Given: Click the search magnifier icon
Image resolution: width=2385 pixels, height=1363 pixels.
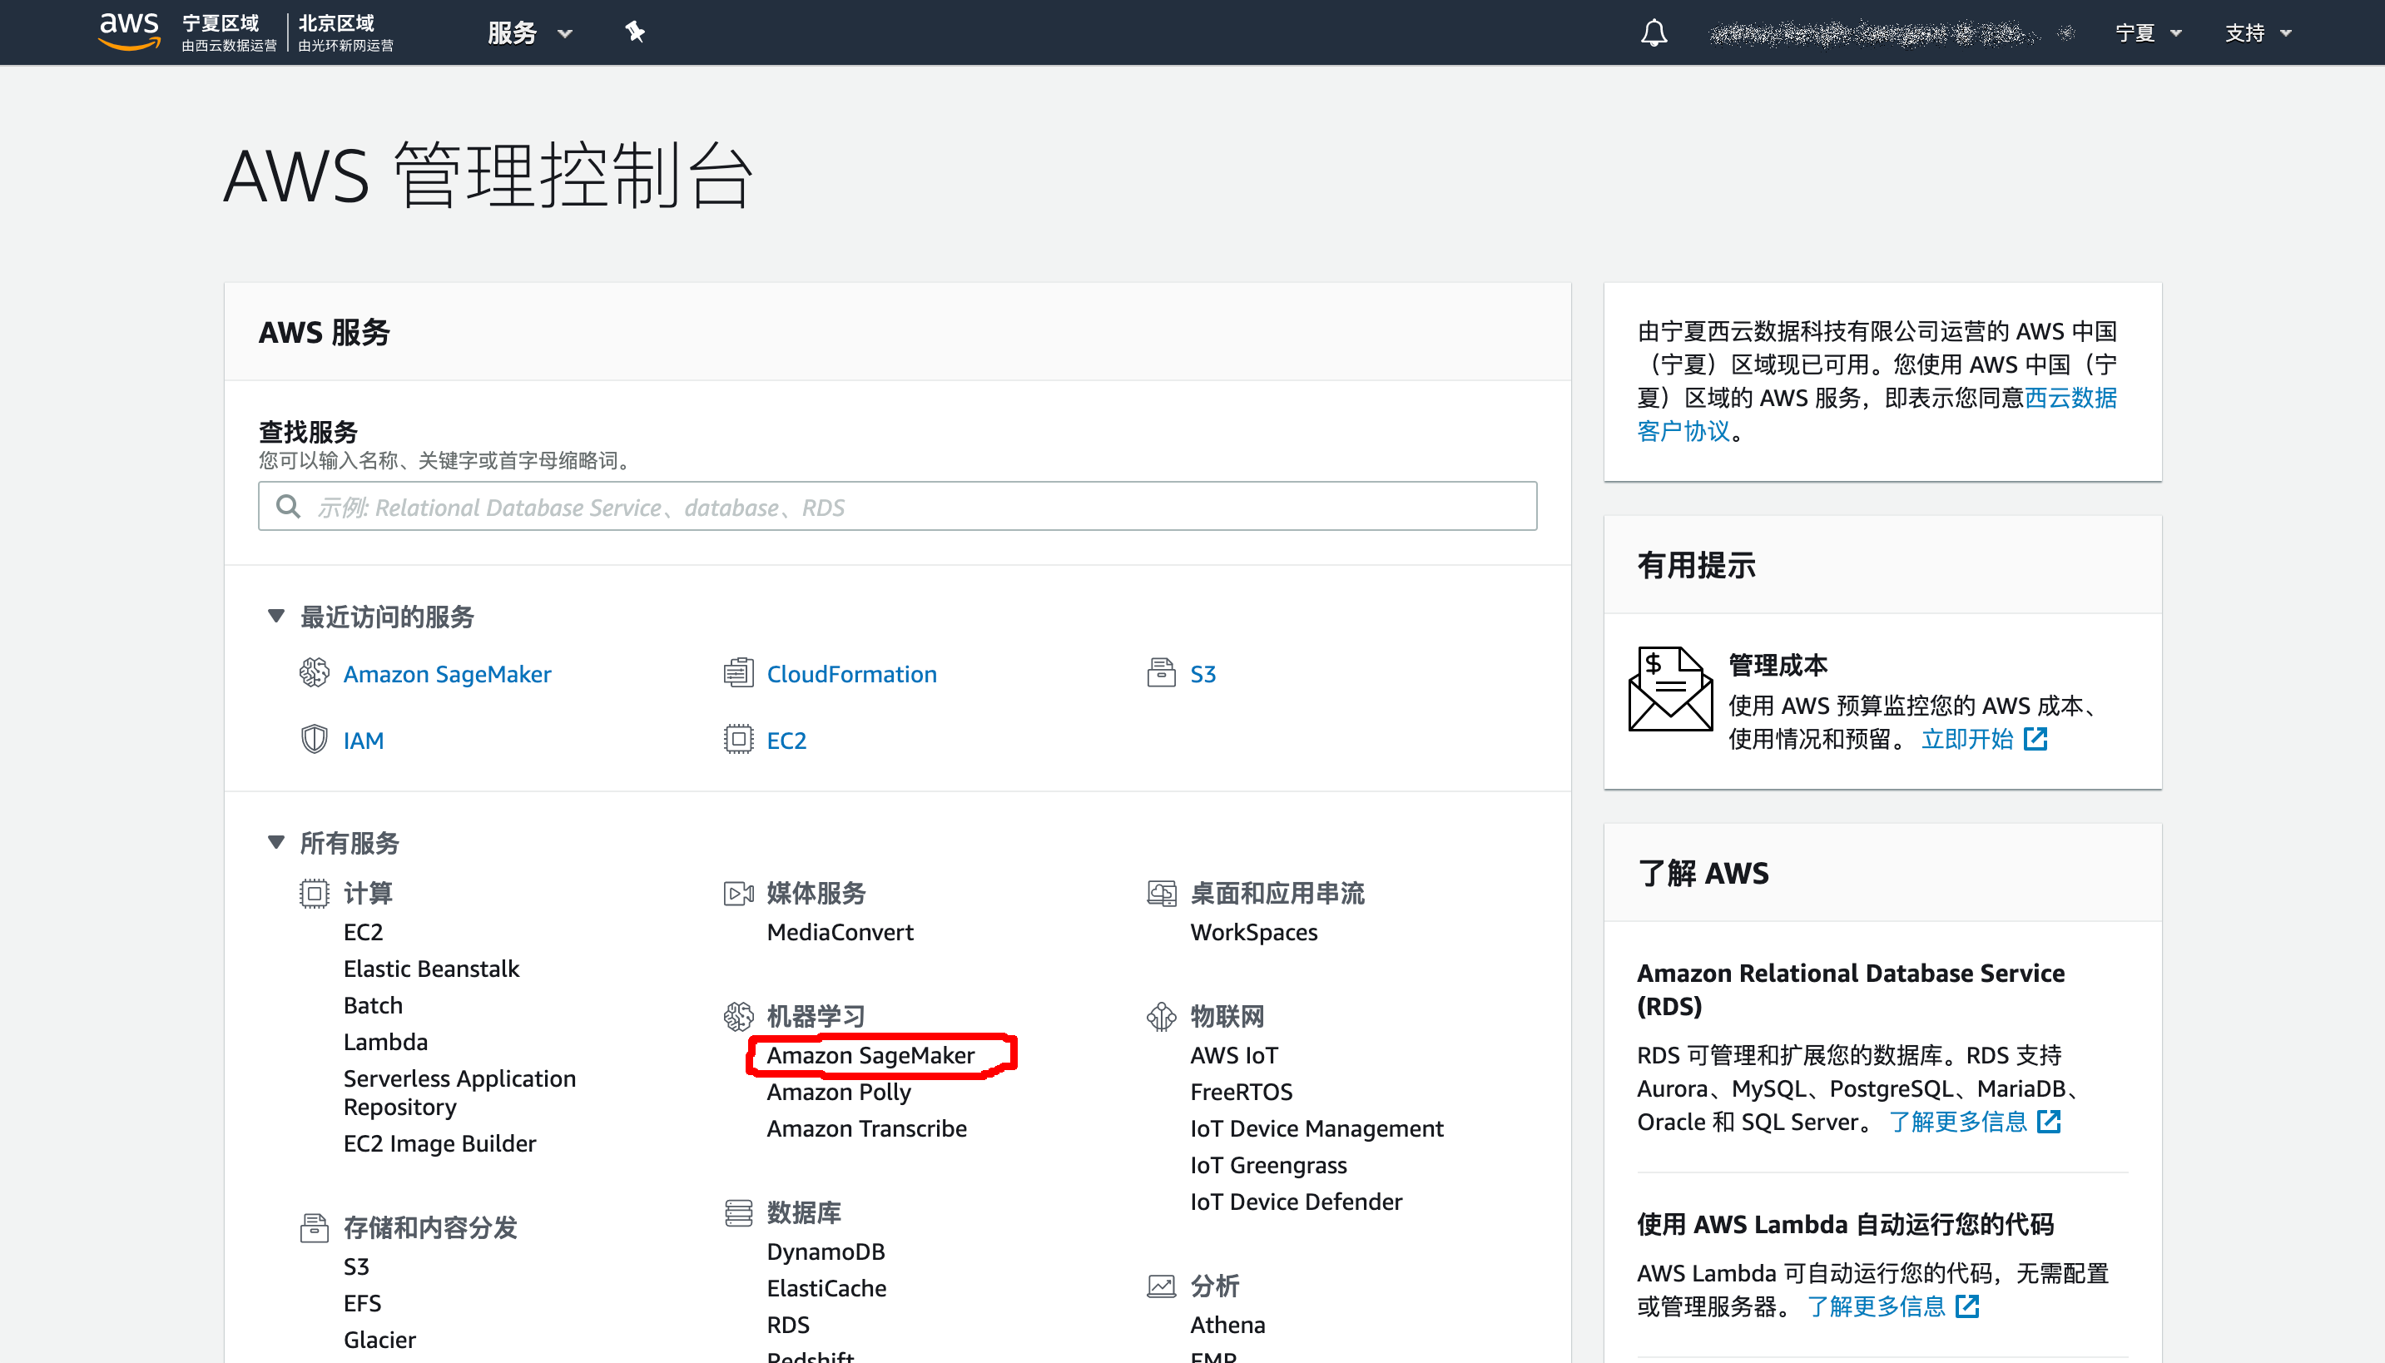Looking at the screenshot, I should (288, 507).
